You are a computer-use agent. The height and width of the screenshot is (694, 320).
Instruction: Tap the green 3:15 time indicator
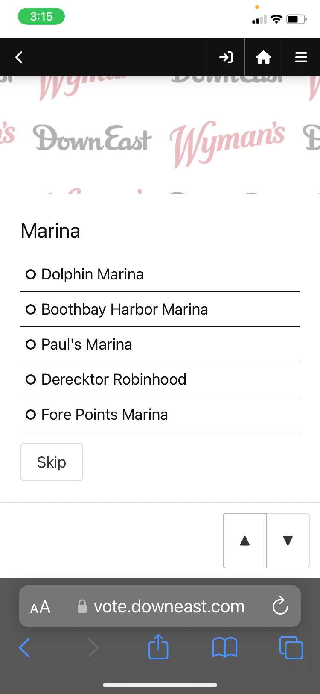coord(41,17)
